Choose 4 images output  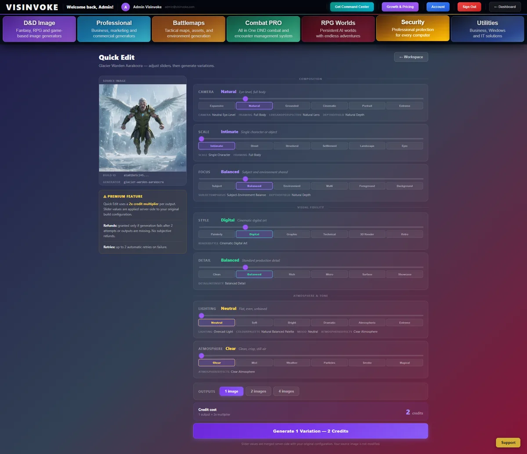tap(286, 391)
